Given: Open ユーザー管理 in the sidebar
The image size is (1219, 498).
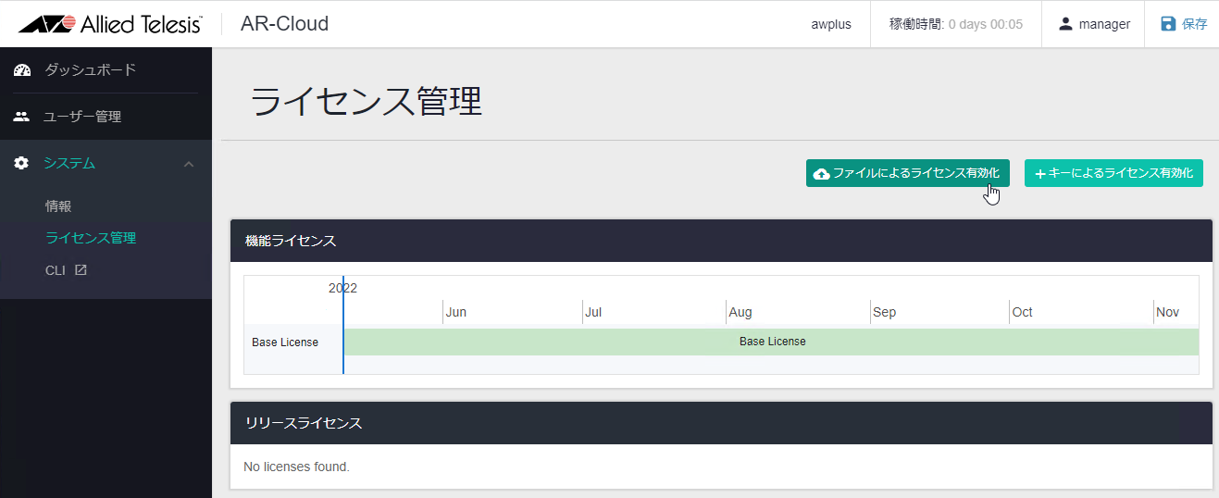Looking at the screenshot, I should tap(82, 117).
